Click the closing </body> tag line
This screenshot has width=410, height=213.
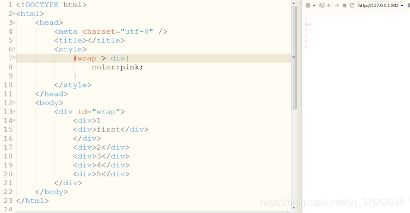tap(51, 192)
